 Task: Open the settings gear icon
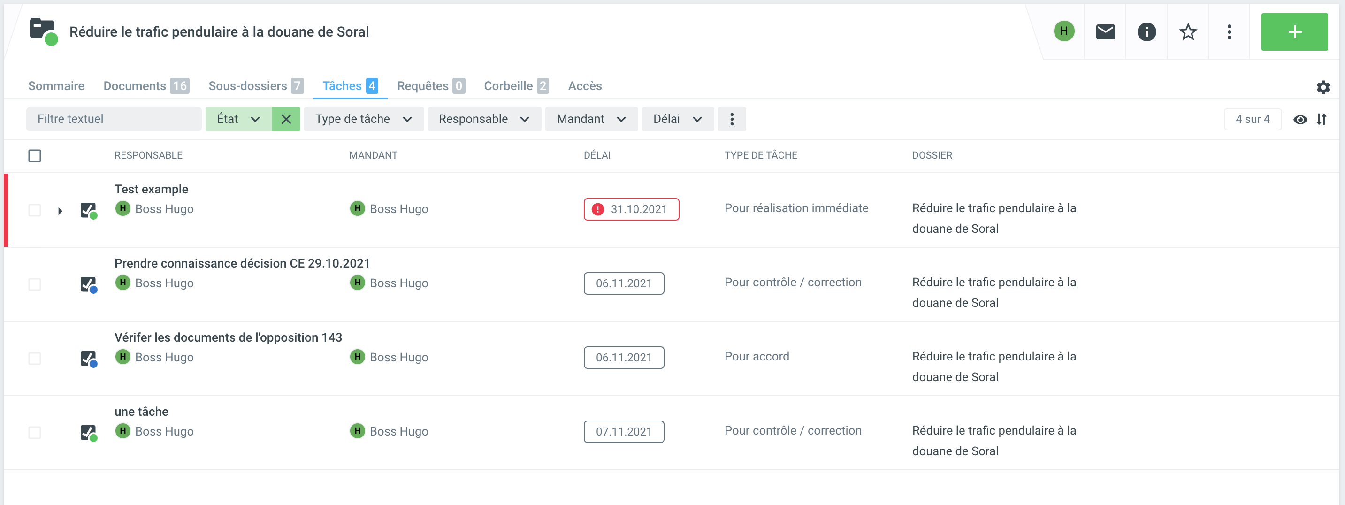(x=1322, y=87)
